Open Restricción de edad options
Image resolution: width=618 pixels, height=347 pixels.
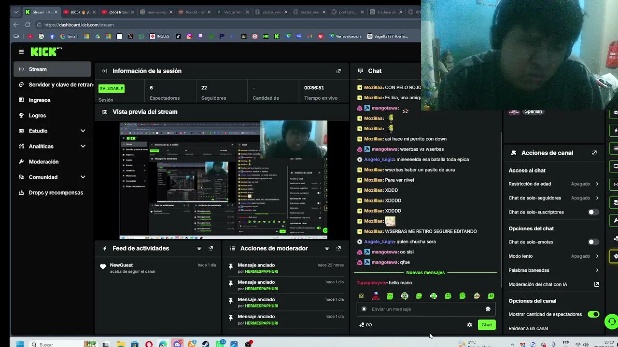click(x=554, y=184)
